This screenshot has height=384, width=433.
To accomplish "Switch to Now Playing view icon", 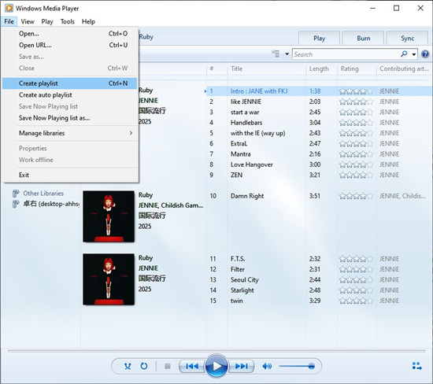I will pos(417,366).
